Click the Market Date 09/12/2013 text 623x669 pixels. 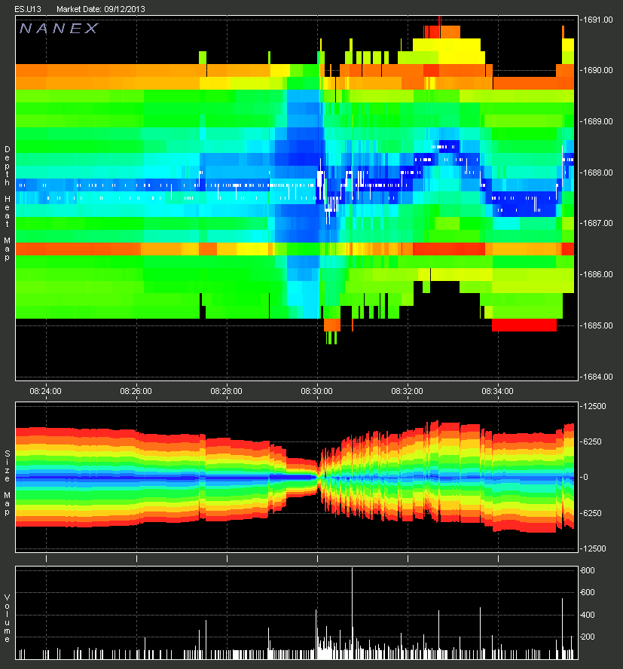[x=101, y=9]
